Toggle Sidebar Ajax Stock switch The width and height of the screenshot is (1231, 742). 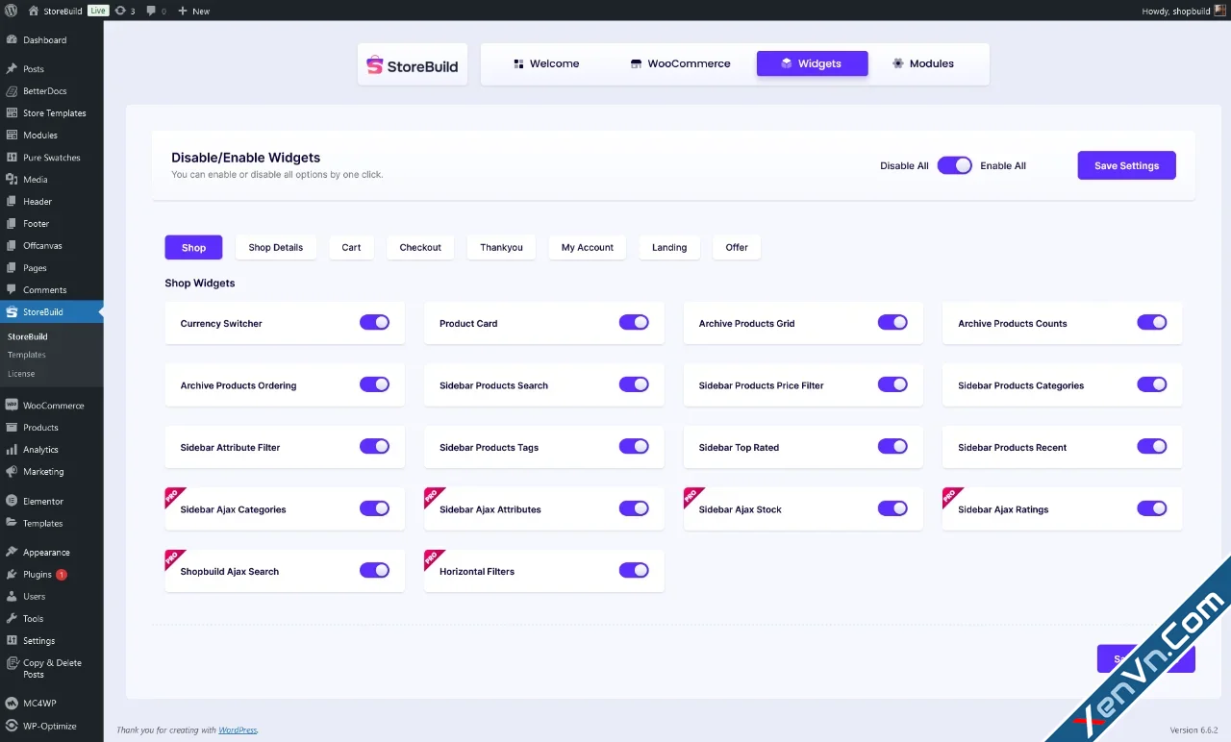point(892,508)
